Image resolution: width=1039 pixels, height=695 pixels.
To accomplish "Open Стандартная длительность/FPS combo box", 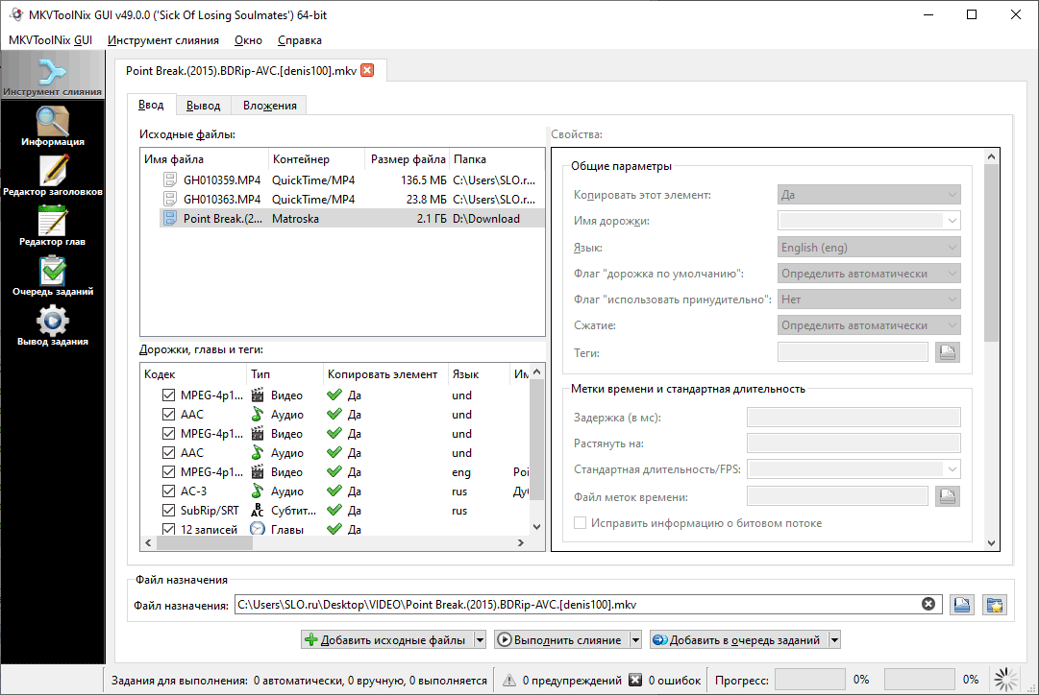I will pos(853,469).
